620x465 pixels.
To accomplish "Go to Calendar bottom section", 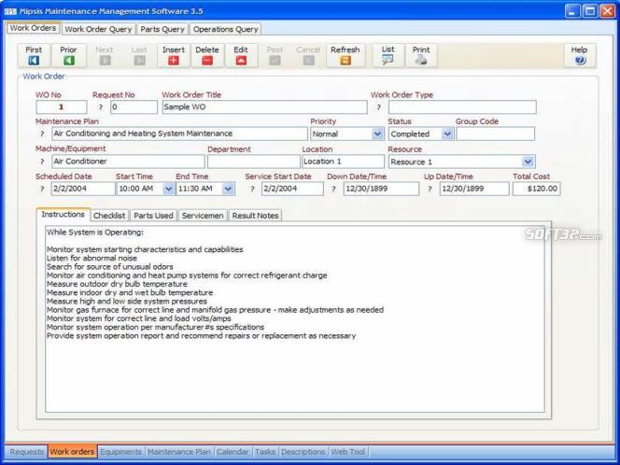I will pos(232,452).
